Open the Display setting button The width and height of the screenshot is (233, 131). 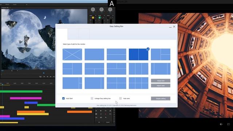[161, 99]
